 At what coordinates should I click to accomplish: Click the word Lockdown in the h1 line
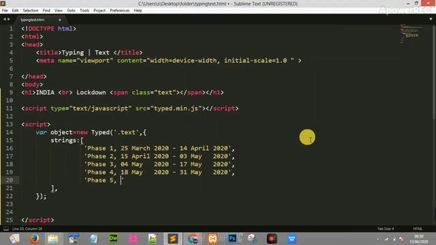(91, 93)
